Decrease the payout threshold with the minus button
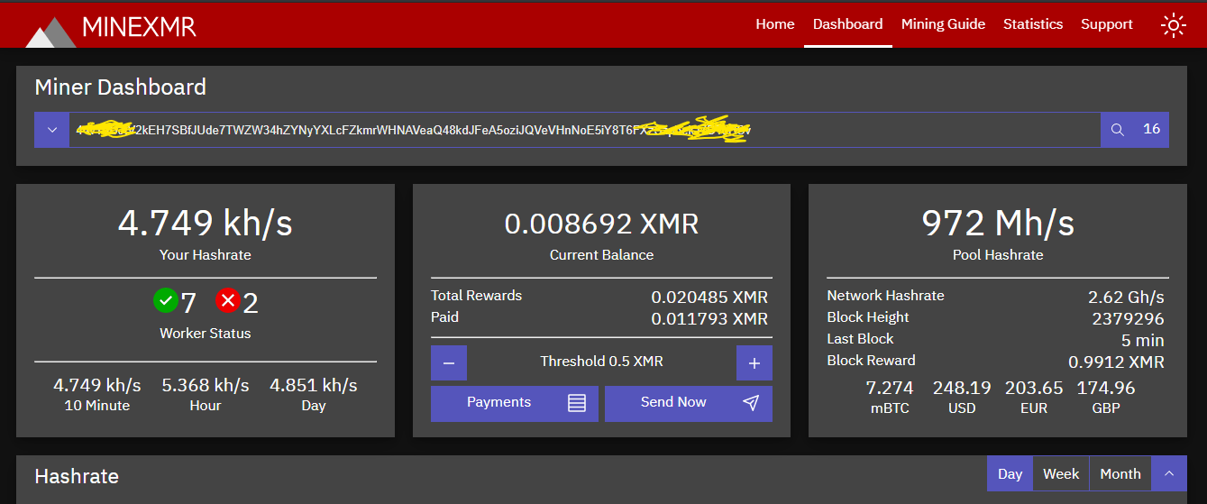This screenshot has height=504, width=1207. pyautogui.click(x=449, y=362)
